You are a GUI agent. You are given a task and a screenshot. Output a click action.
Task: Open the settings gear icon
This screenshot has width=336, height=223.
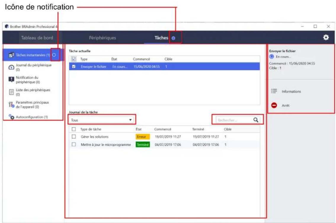pyautogui.click(x=326, y=38)
